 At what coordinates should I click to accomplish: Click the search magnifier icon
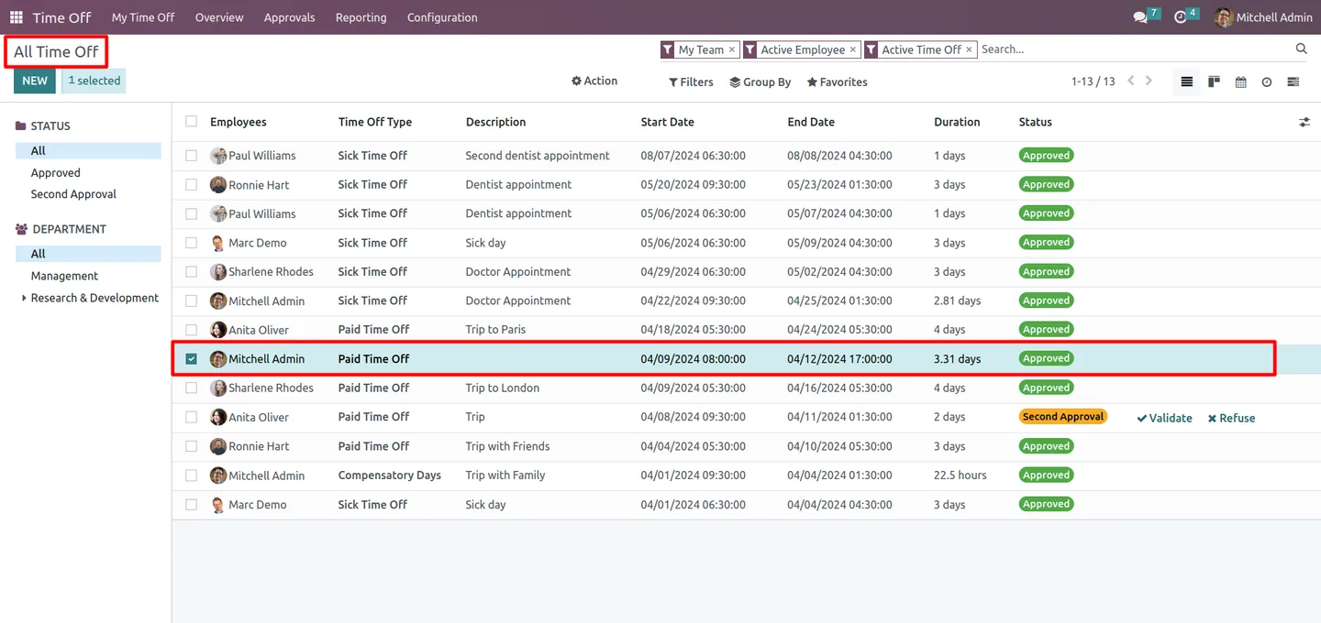(x=1301, y=49)
